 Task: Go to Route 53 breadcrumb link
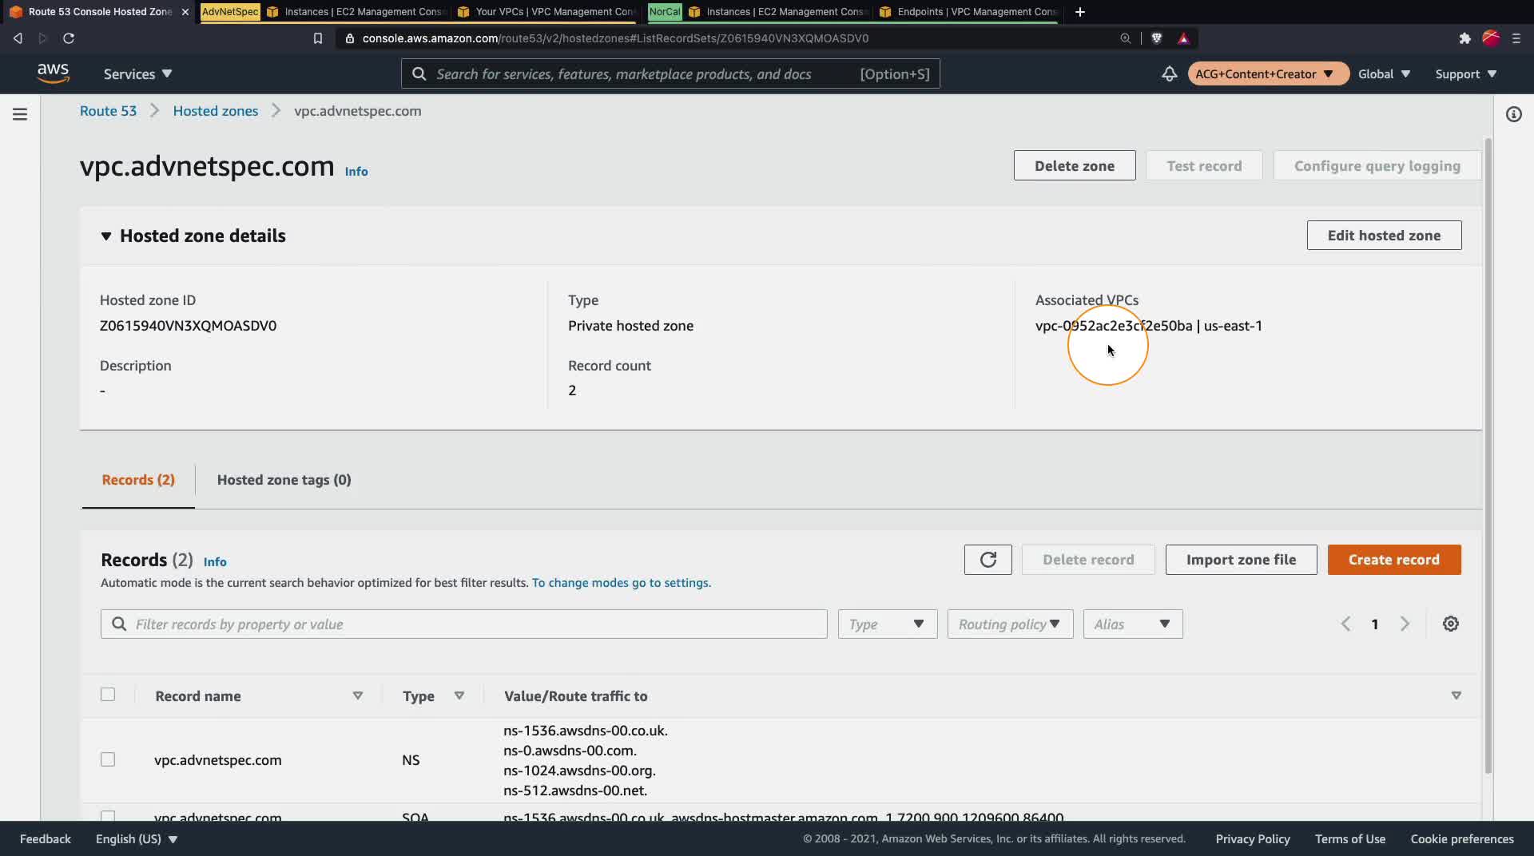click(108, 111)
